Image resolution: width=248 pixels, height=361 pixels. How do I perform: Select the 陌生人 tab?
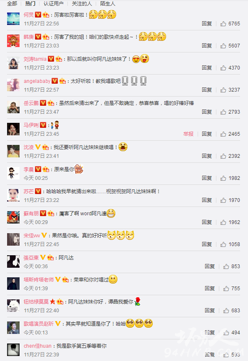click(108, 3)
